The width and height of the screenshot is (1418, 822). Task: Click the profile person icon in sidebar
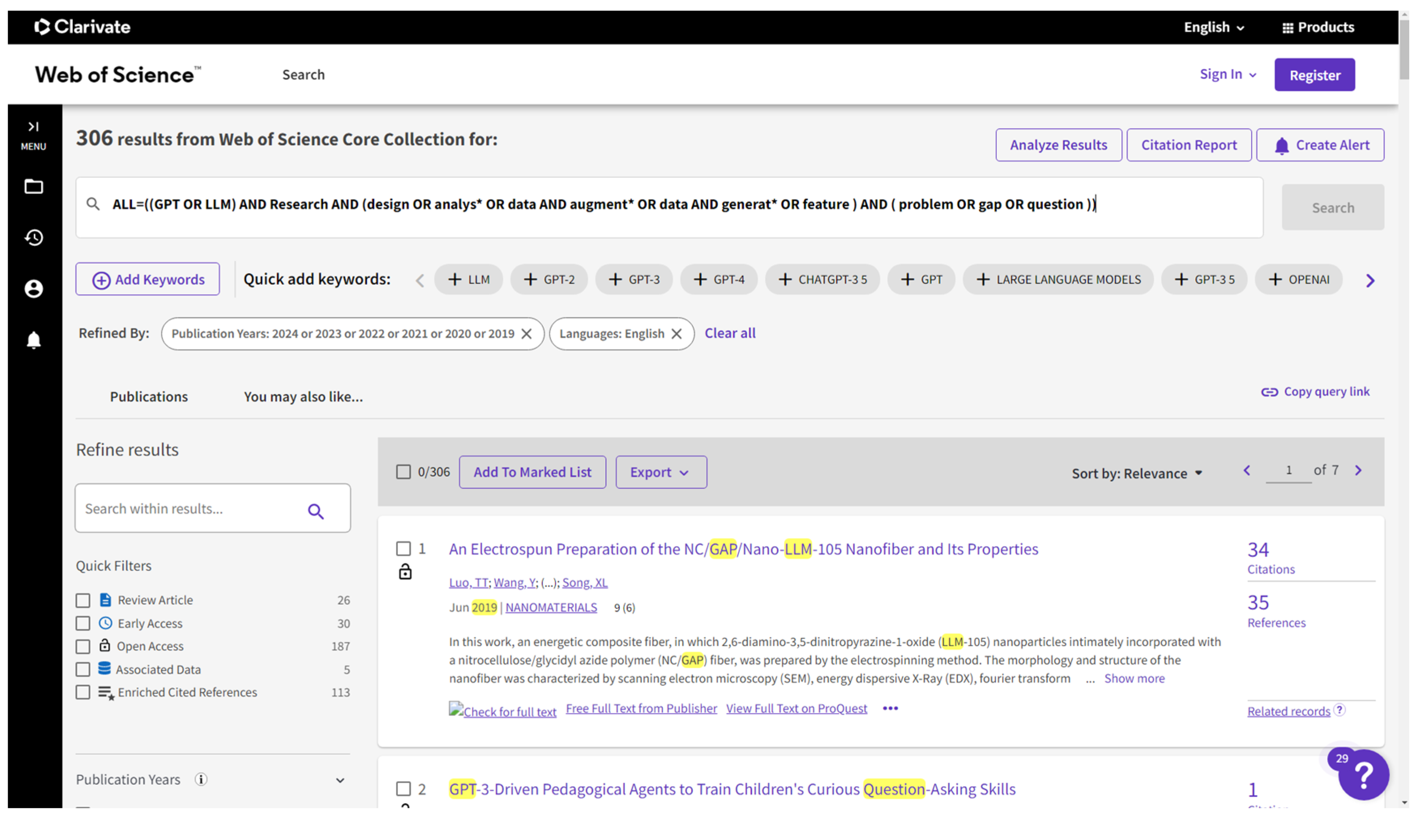point(34,288)
